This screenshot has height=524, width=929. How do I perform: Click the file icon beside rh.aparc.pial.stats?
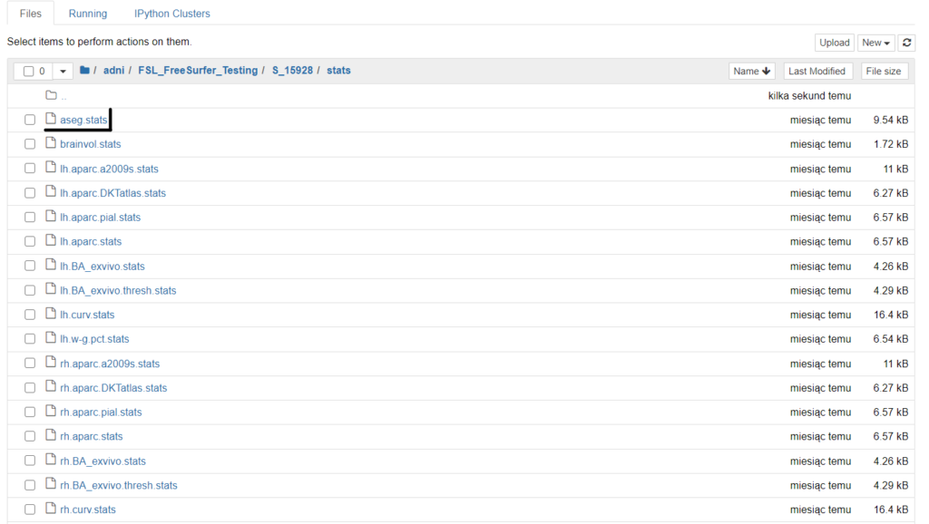(x=51, y=411)
